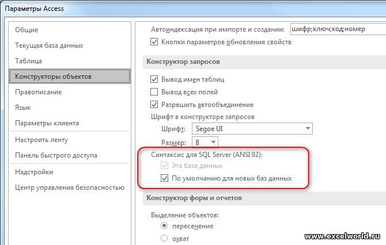
Task: Open the Общие options category
Action: tap(27, 30)
